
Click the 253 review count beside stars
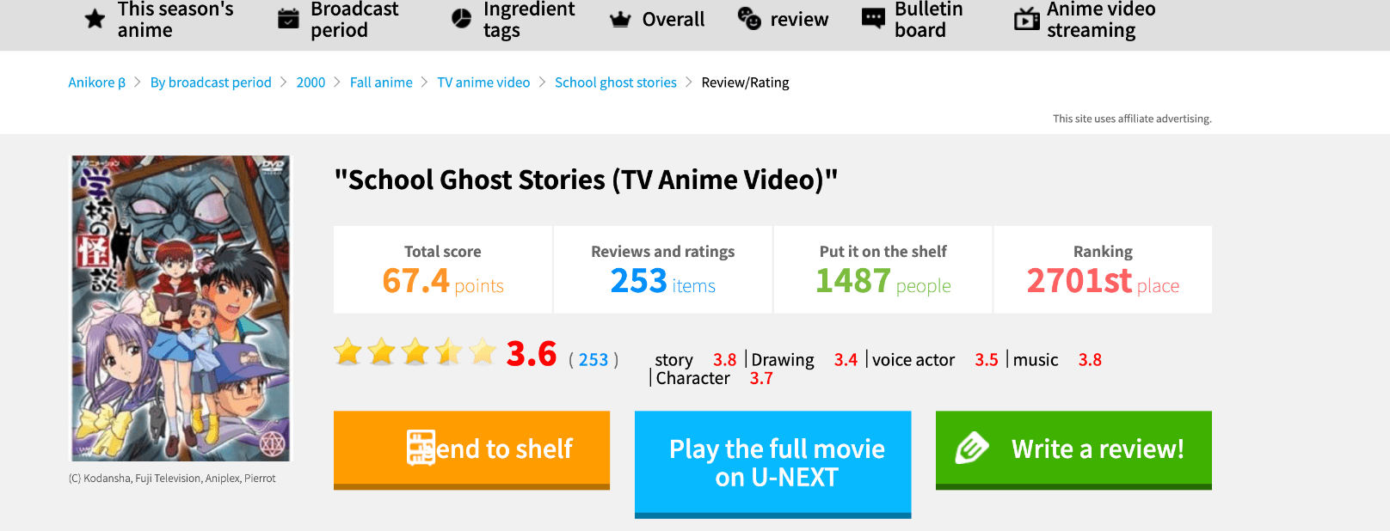pos(594,360)
